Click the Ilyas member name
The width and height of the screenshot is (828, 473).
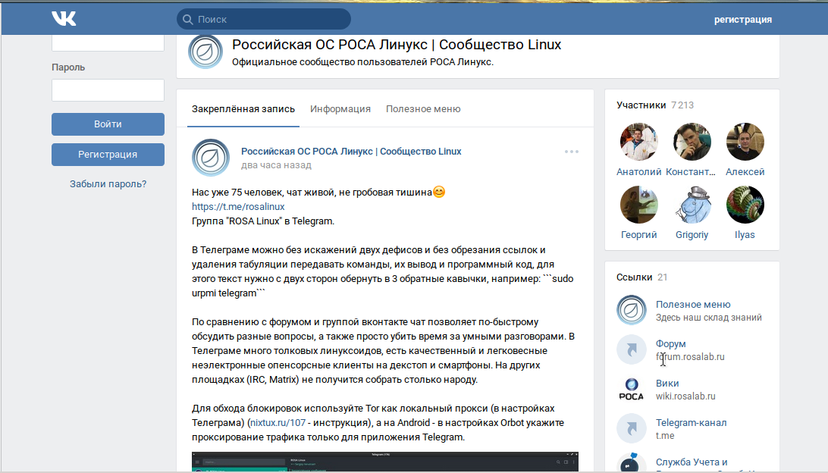745,234
